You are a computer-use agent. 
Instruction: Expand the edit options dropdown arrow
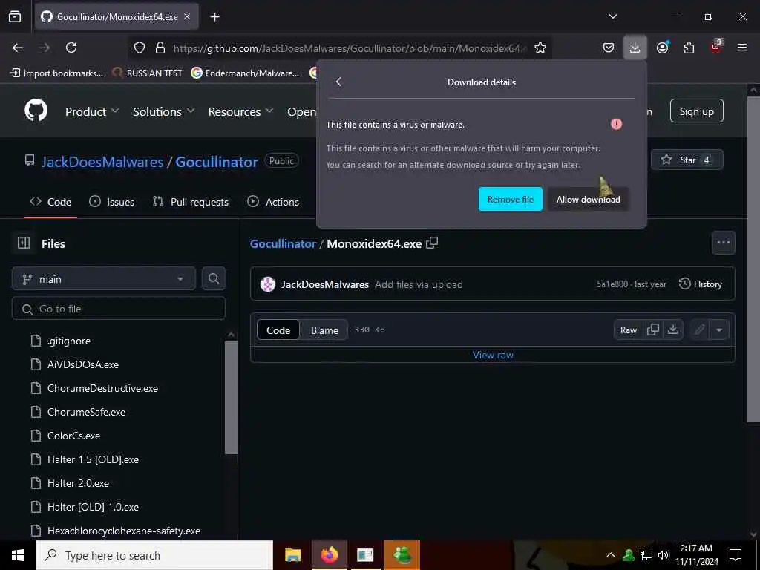click(x=718, y=330)
